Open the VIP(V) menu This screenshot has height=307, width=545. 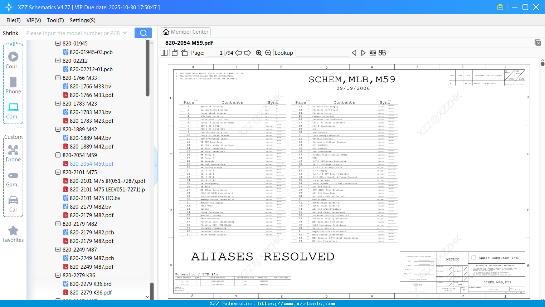(x=34, y=20)
